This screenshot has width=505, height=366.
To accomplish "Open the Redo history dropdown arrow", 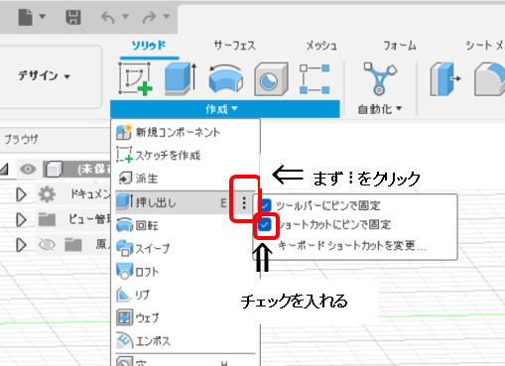I will tap(167, 16).
